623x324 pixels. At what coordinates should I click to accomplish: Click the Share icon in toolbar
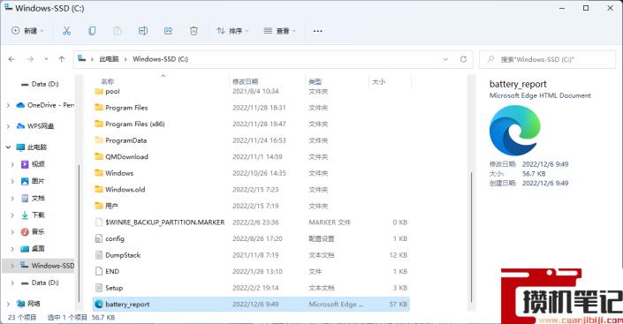[169, 31]
